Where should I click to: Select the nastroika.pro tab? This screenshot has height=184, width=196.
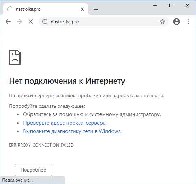point(46,9)
